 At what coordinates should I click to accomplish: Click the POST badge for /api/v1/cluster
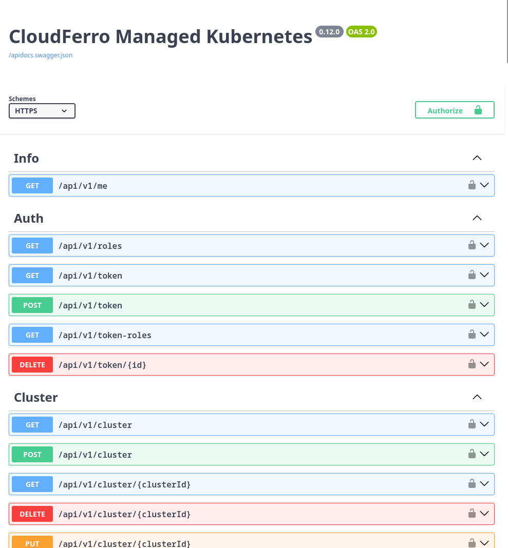point(32,454)
